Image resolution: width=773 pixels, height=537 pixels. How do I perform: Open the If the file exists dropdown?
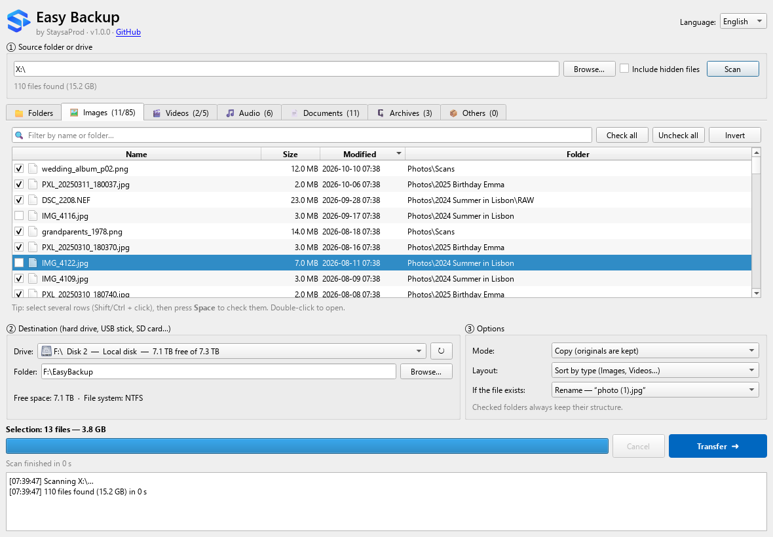point(654,390)
